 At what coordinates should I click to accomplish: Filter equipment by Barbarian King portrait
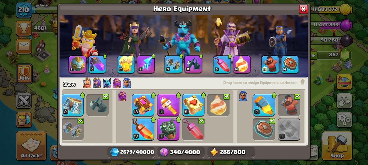click(x=87, y=83)
